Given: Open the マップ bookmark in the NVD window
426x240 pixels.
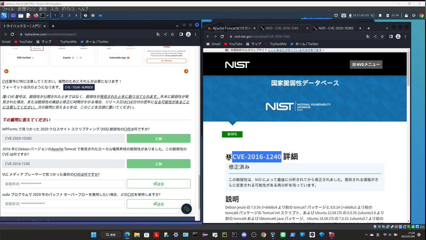Looking at the screenshot, I should click(x=253, y=44).
